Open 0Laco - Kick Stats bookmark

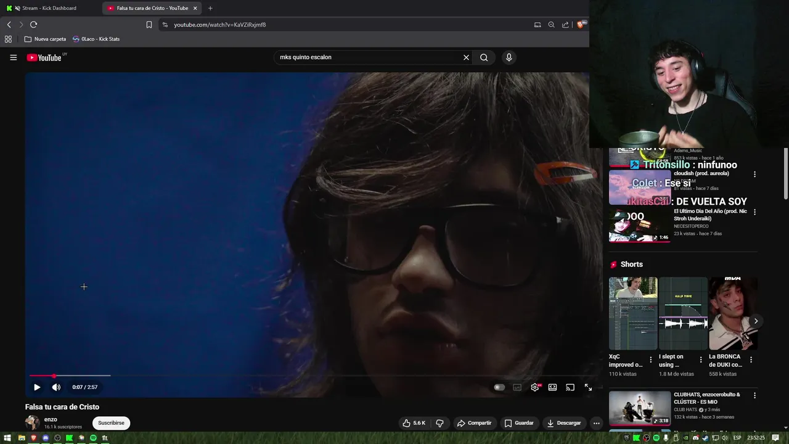point(96,39)
